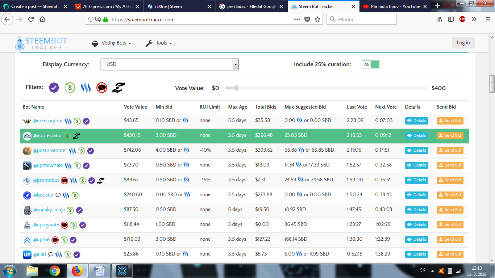
Task: Open the Adblock Plus extension icon
Action: pyautogui.click(x=462, y=19)
